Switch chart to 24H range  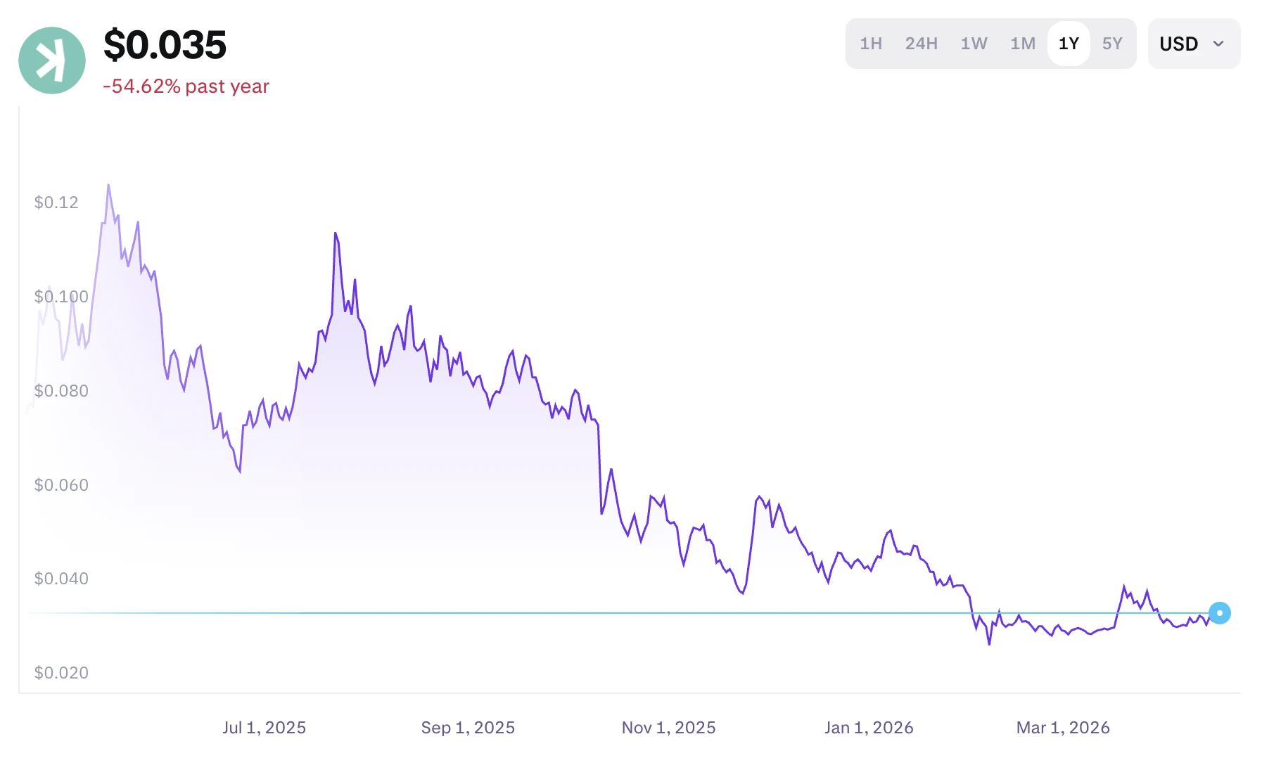click(x=921, y=44)
